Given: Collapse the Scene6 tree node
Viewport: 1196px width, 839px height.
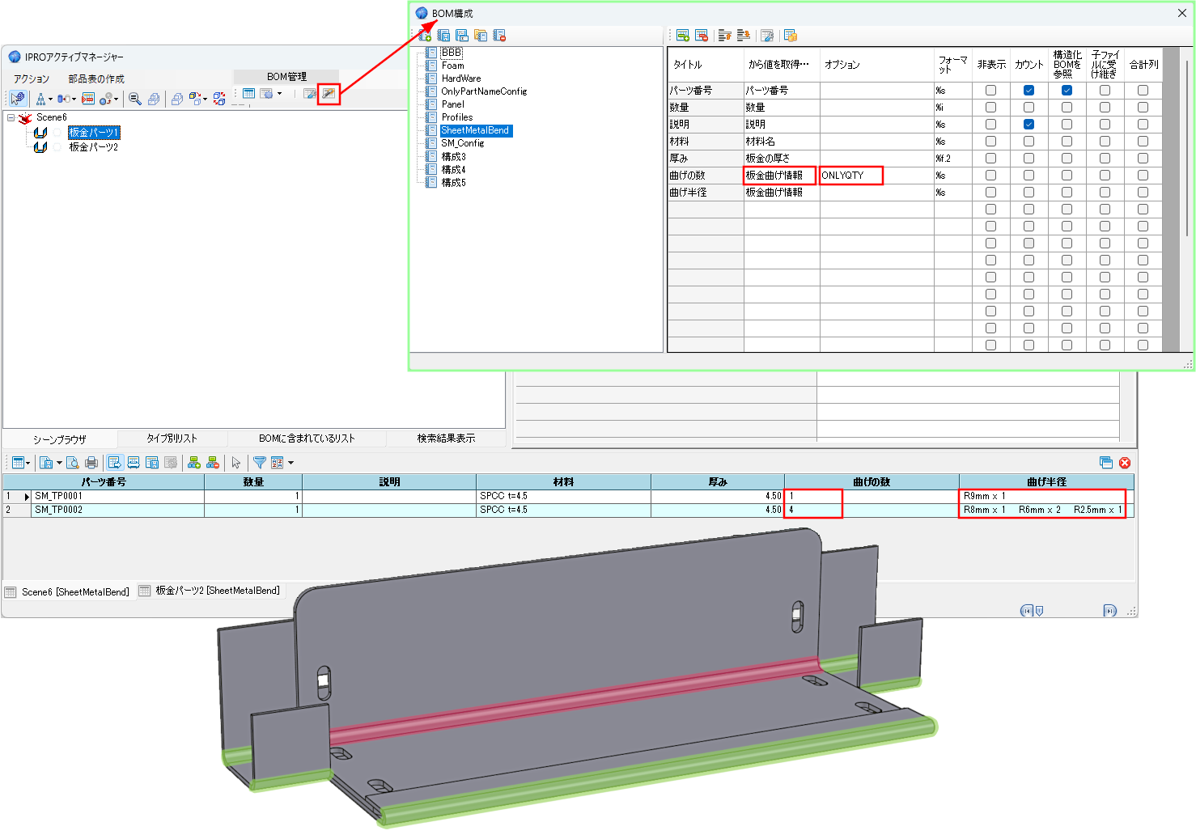Looking at the screenshot, I should [x=11, y=118].
